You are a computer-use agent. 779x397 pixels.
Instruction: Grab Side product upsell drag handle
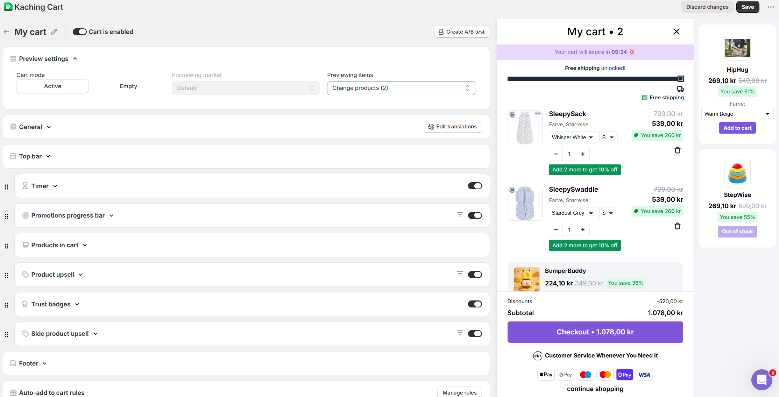[x=6, y=334]
